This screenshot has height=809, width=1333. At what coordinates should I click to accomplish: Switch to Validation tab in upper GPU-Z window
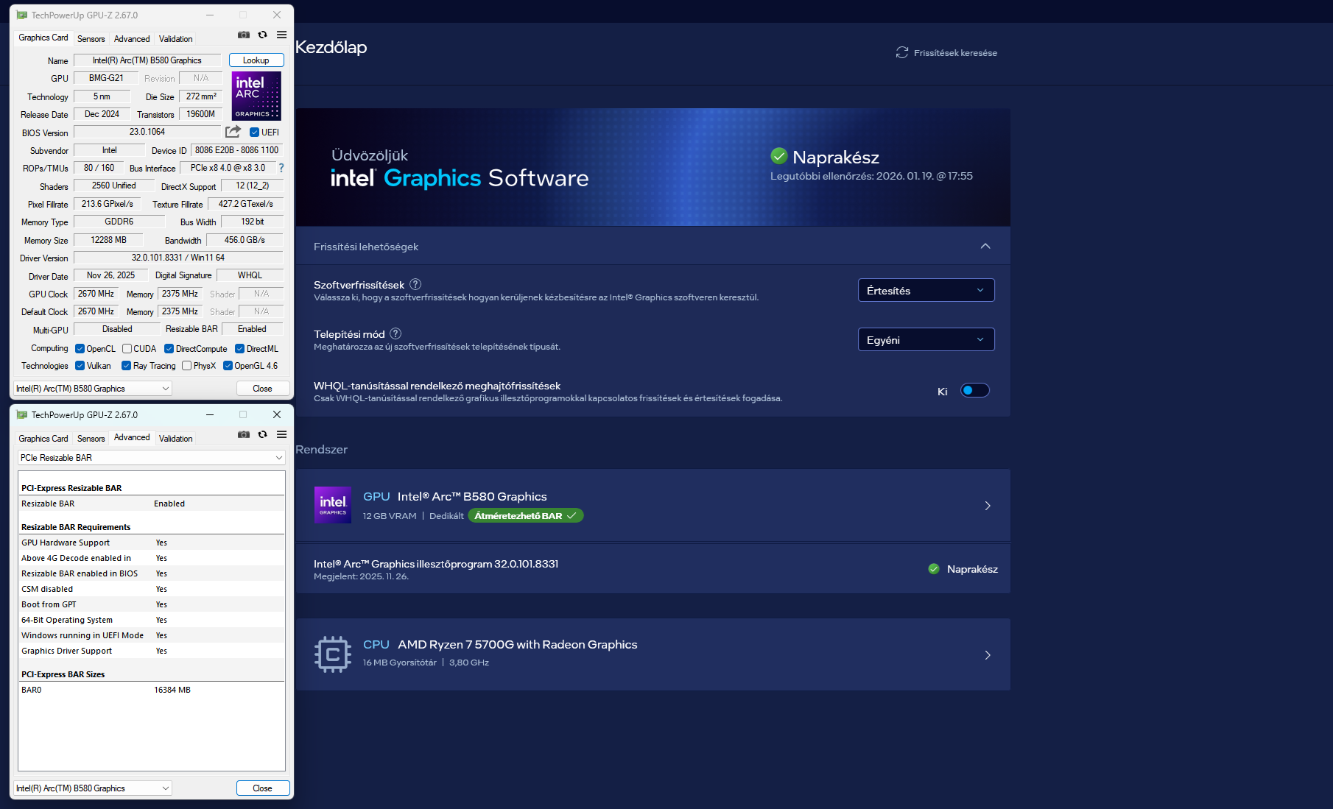click(x=176, y=39)
